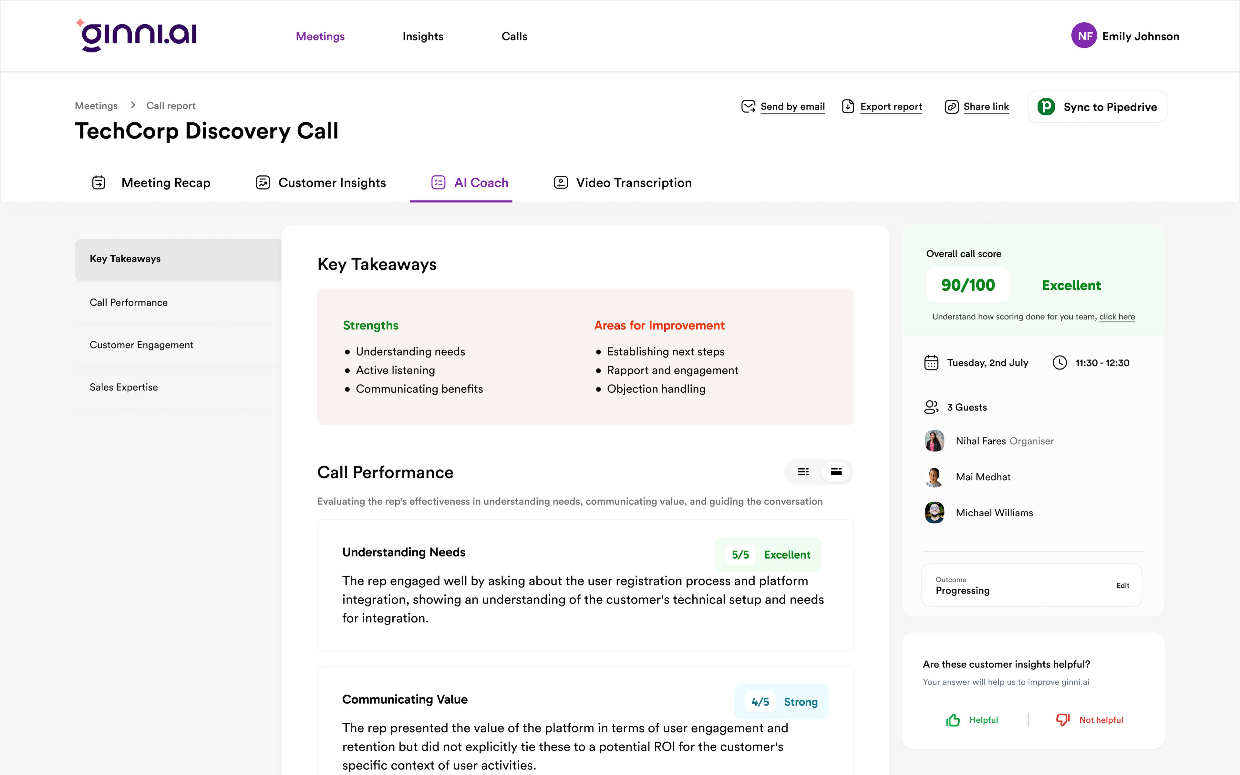Open the Video Transcription tab

coord(633,182)
